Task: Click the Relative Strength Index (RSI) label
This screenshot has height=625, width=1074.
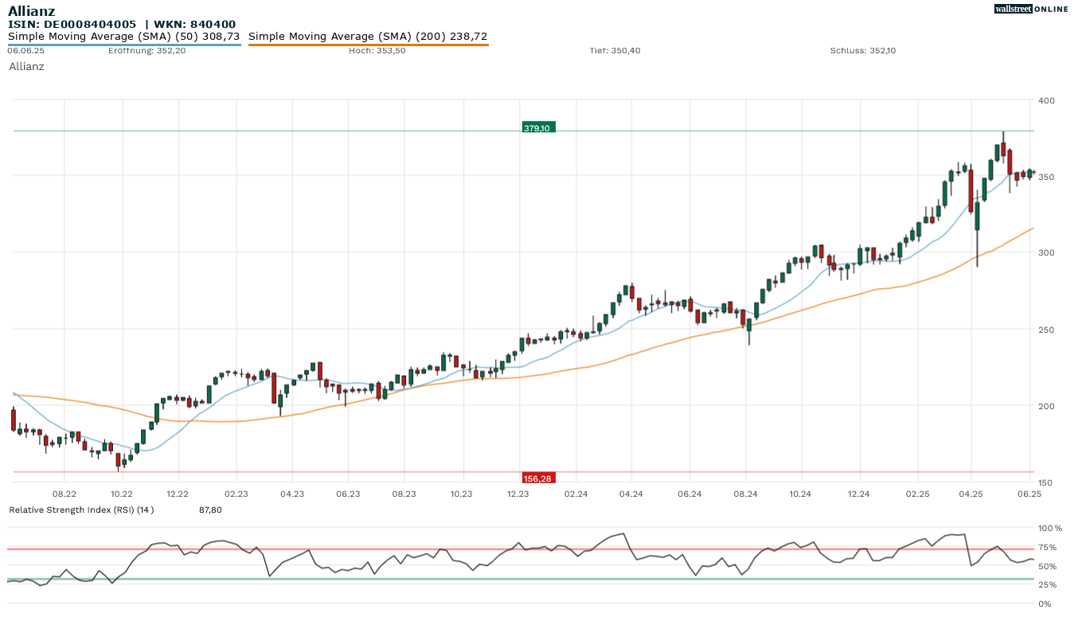Action: click(x=81, y=510)
